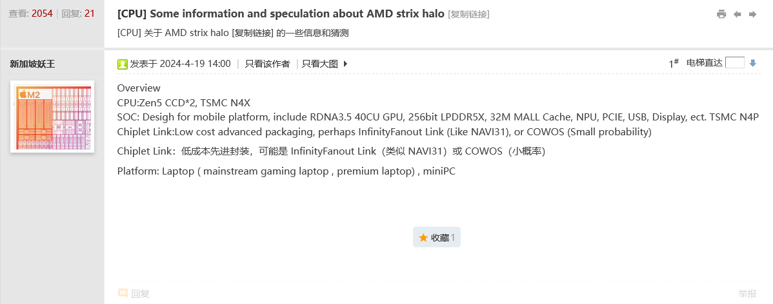Click the thread title about AMD strix halo

pos(281,14)
